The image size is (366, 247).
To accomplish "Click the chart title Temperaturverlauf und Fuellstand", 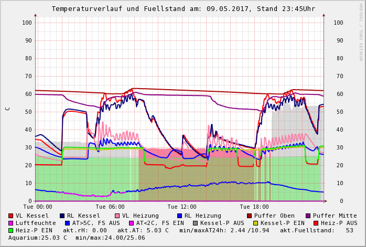I will point(184,9).
